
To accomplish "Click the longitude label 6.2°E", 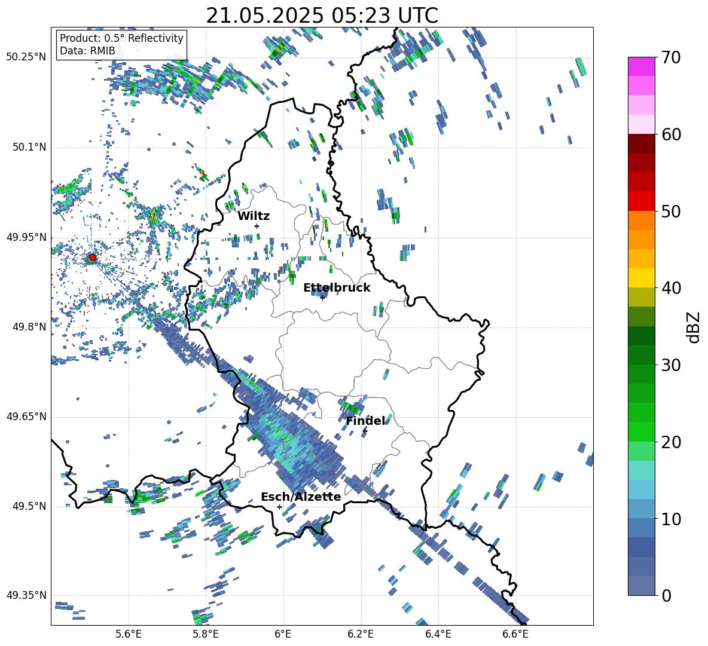I will tap(361, 635).
